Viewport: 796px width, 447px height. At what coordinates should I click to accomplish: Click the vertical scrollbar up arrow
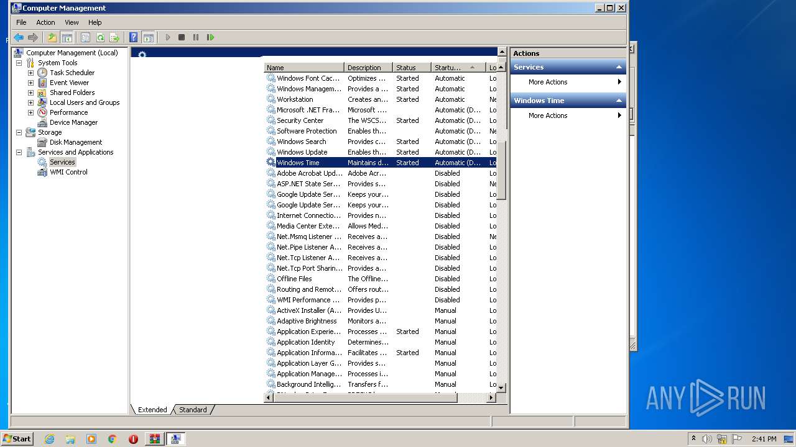click(502, 68)
